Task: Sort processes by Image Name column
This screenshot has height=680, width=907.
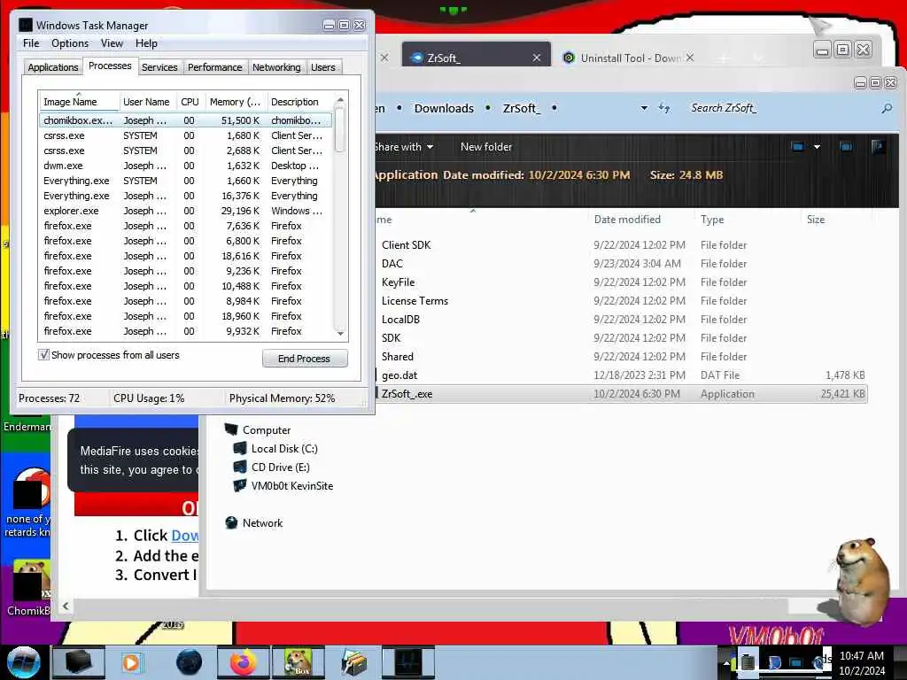Action: (79, 102)
